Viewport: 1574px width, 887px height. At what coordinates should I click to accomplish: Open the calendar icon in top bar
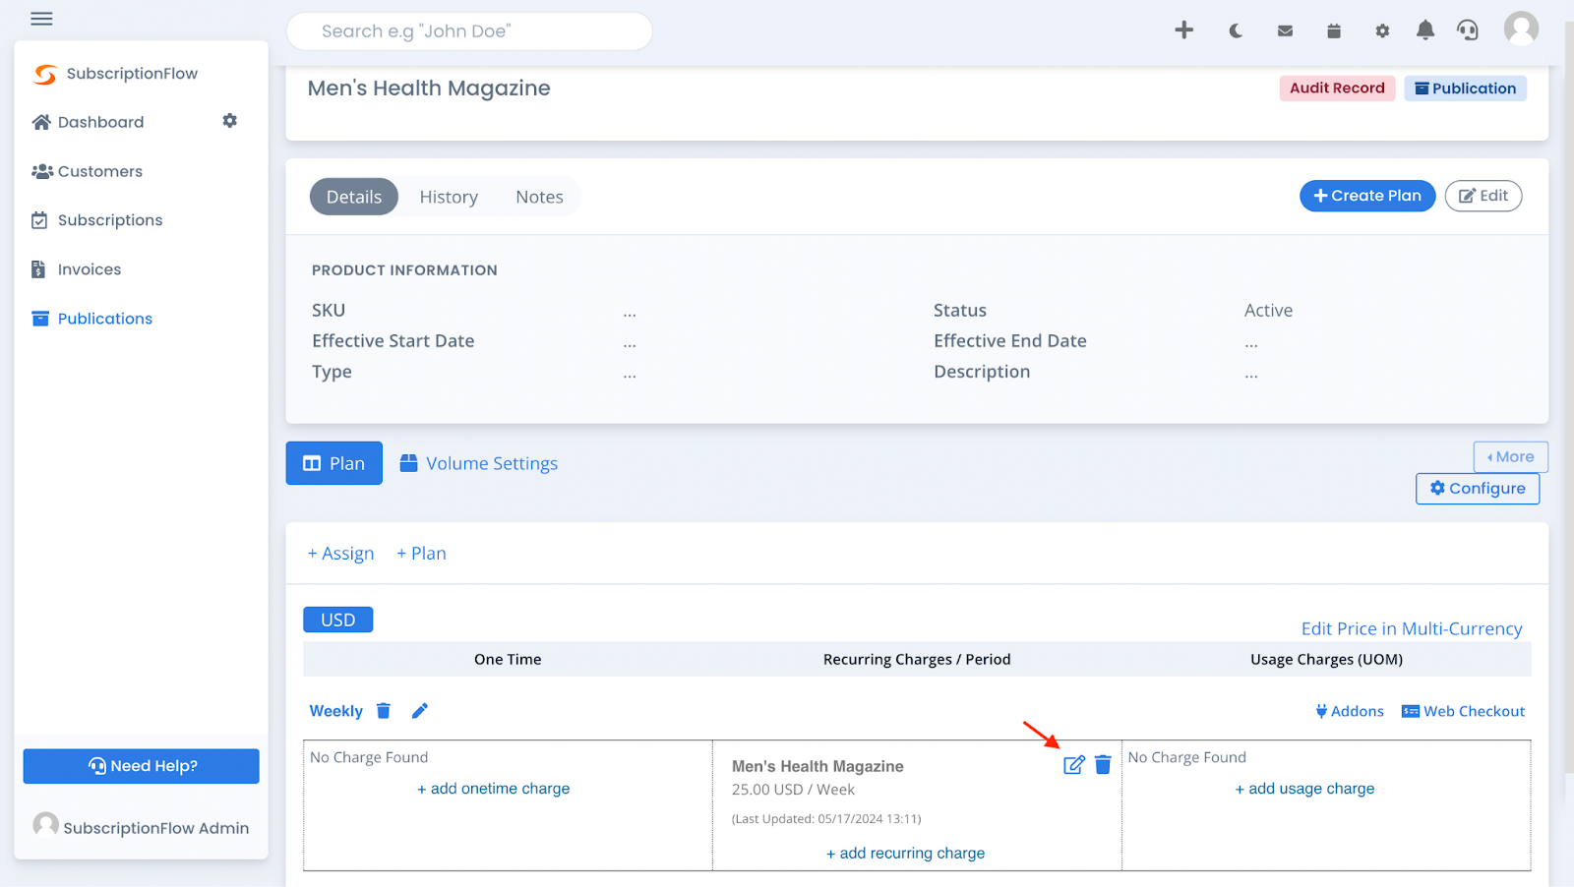1334,31
